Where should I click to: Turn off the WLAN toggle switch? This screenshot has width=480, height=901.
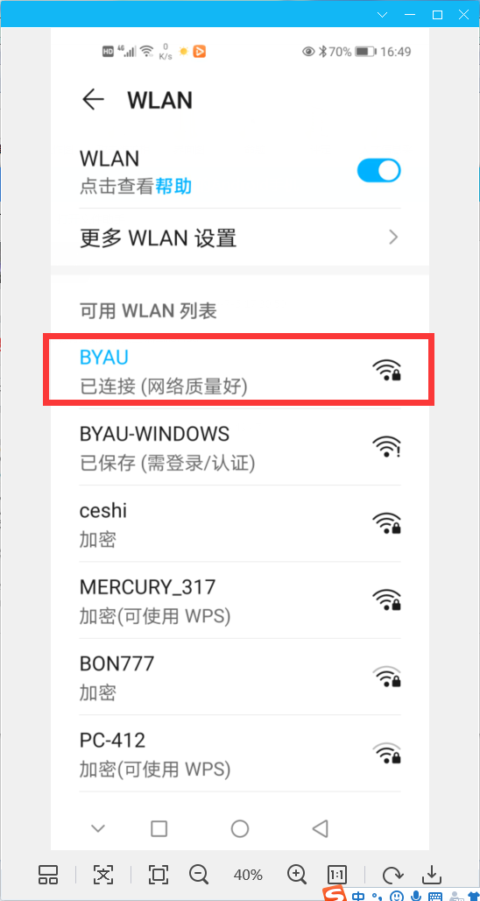point(379,171)
